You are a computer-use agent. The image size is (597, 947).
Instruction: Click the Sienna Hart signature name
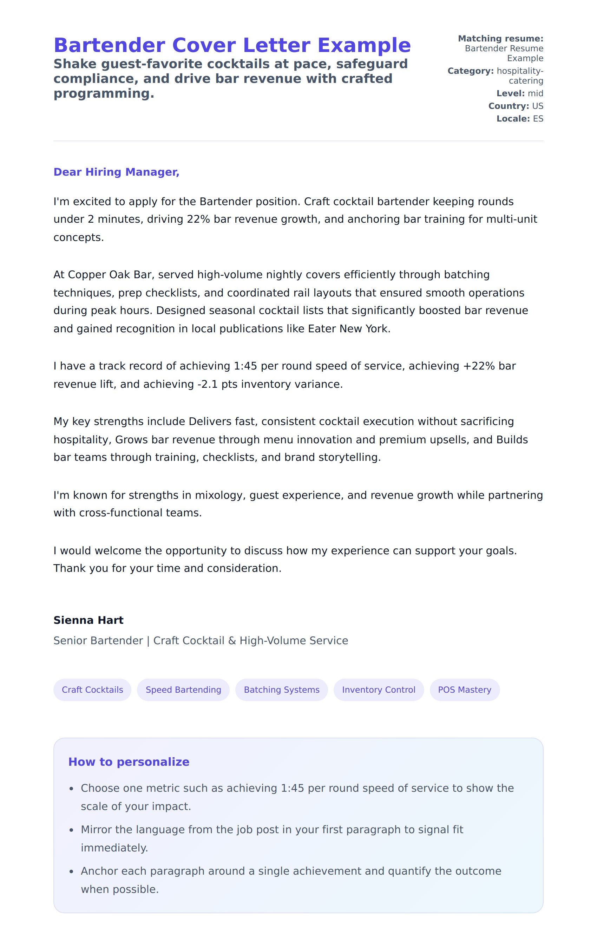(x=88, y=620)
